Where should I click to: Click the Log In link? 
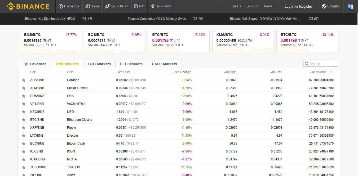point(289,7)
